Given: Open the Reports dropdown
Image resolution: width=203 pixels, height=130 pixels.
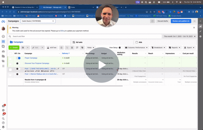Looking at the screenshot, I should 175,48.
